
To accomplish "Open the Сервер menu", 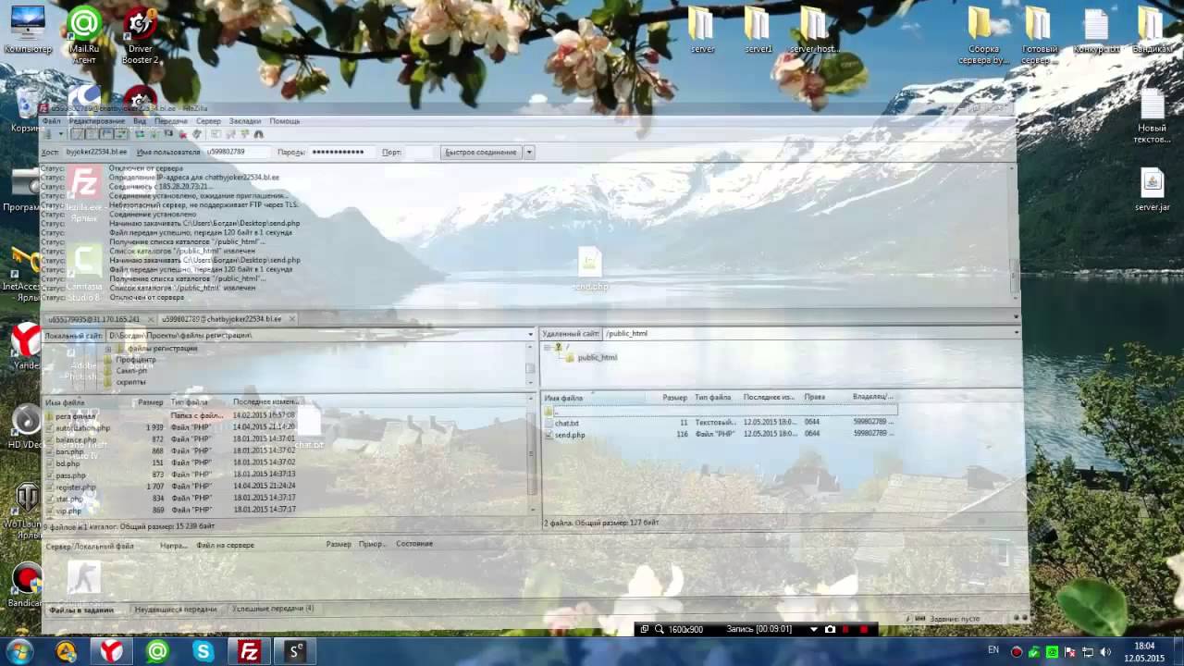I will (x=208, y=121).
